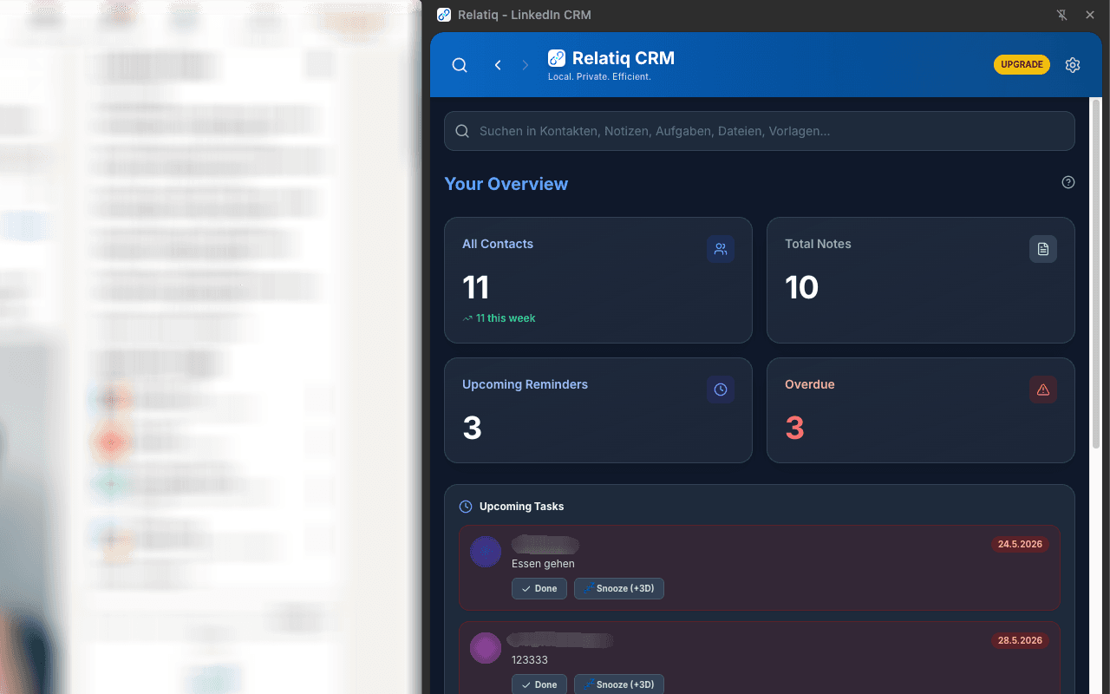Image resolution: width=1110 pixels, height=694 pixels.
Task: Click the Your Overview heading
Action: (x=506, y=184)
